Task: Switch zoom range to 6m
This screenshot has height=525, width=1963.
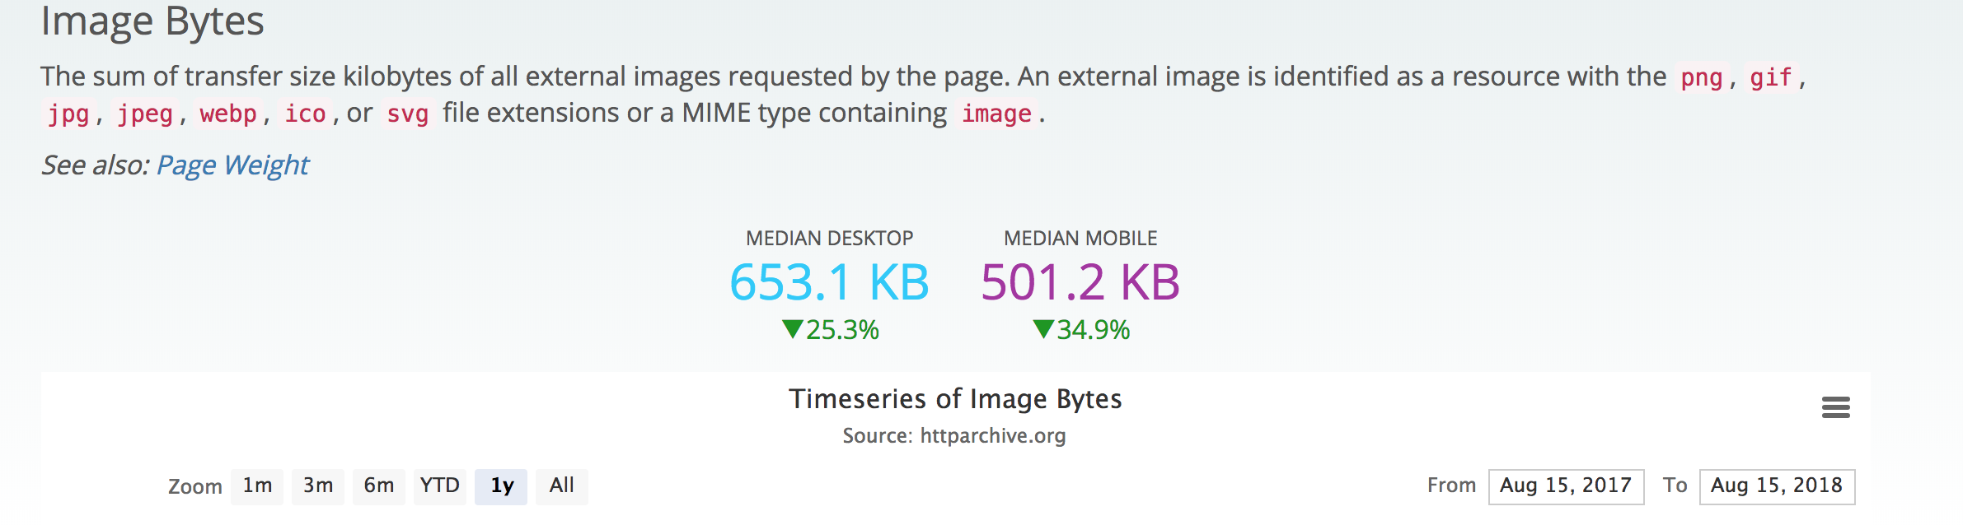Action: pos(379,486)
